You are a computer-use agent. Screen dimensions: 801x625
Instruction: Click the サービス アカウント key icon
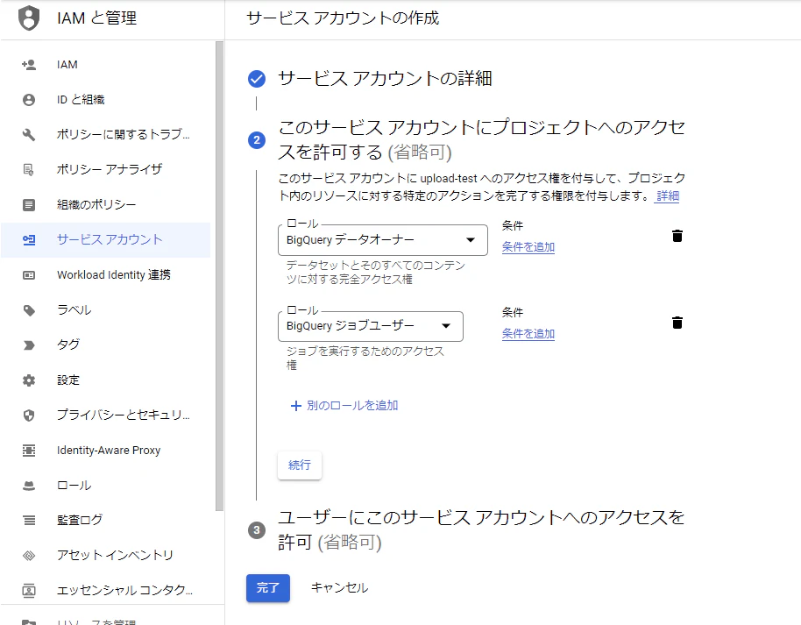coord(29,239)
